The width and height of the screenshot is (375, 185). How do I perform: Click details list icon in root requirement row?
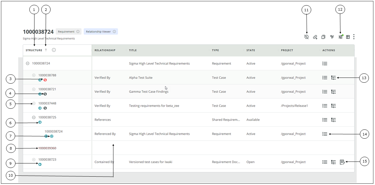tap(324, 63)
